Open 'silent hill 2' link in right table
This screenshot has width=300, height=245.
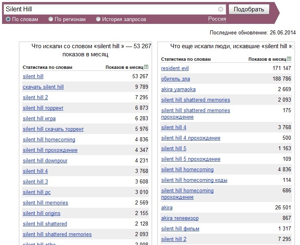click(174, 239)
